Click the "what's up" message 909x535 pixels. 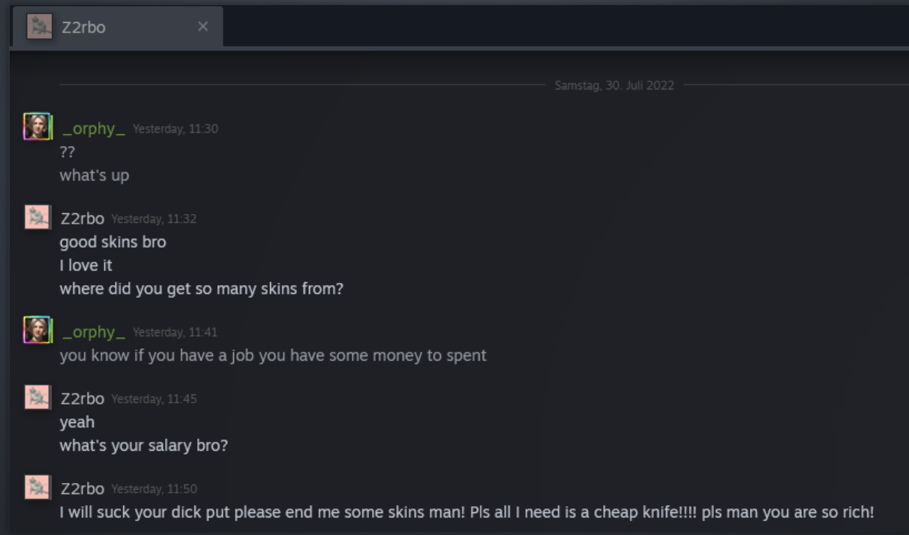[95, 176]
